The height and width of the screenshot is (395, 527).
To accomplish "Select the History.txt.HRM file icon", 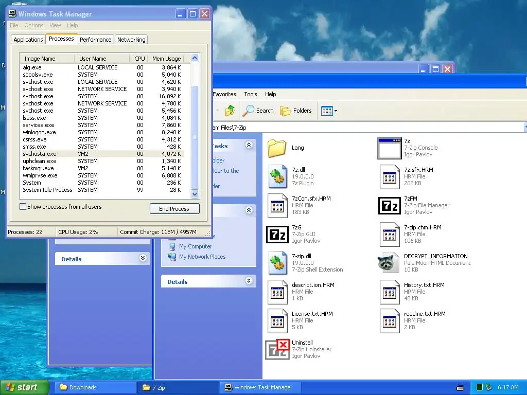I will pos(390,292).
